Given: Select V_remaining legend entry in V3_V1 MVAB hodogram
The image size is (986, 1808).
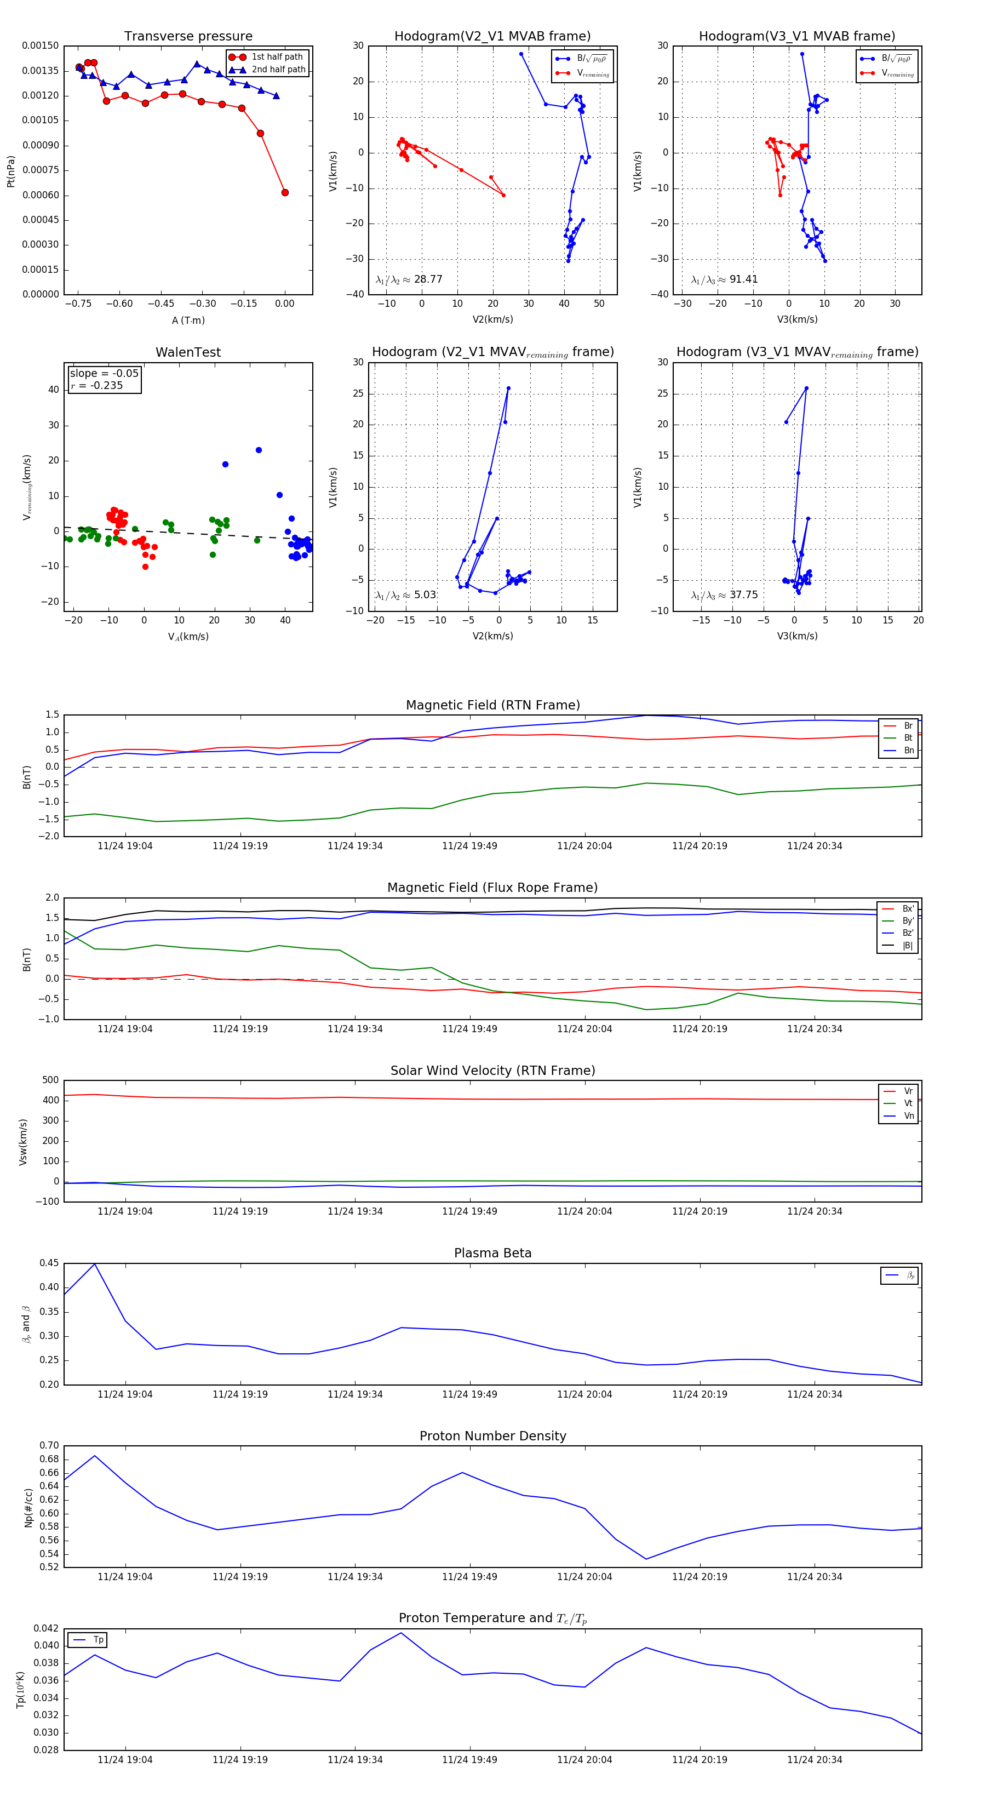Looking at the screenshot, I should point(887,73).
